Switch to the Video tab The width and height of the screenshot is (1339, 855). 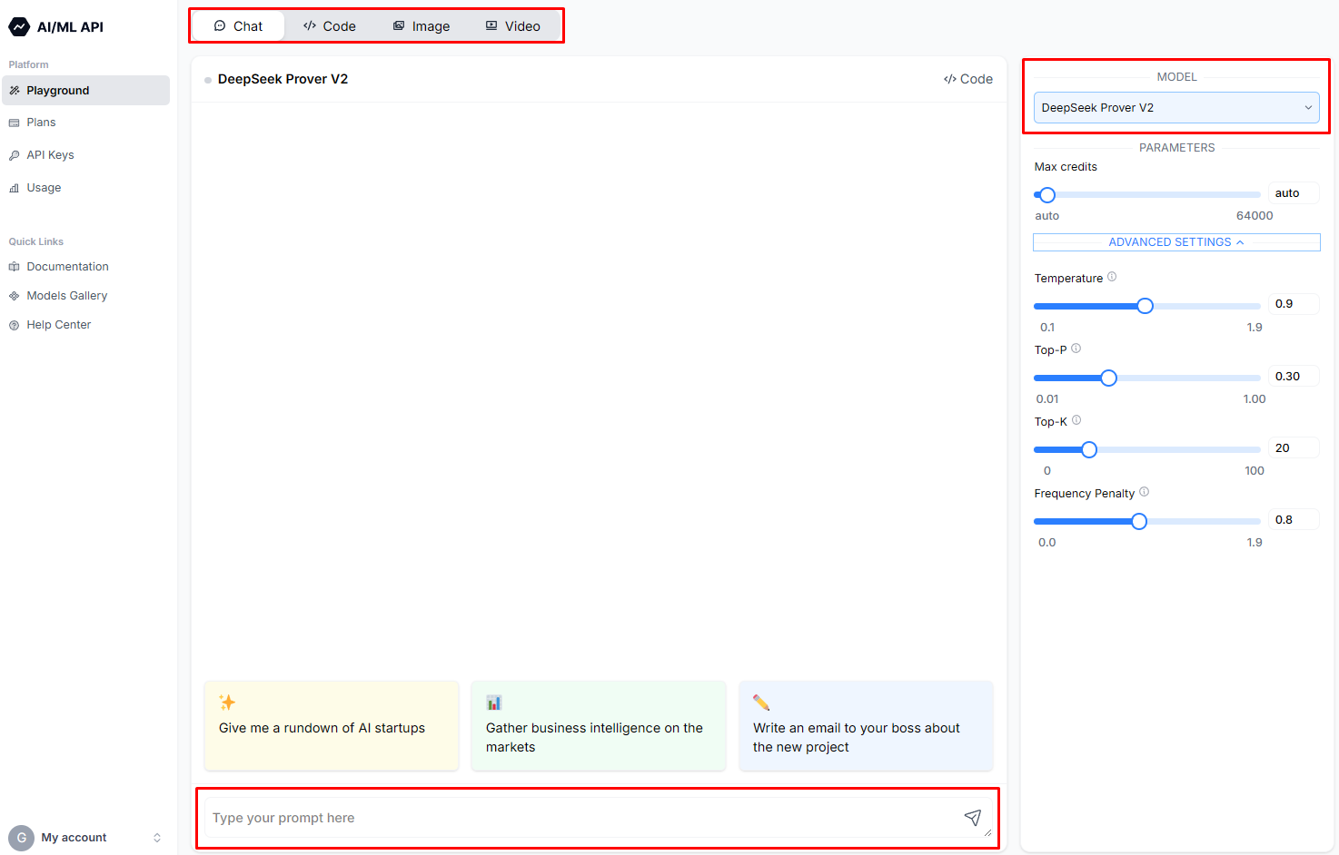(513, 26)
